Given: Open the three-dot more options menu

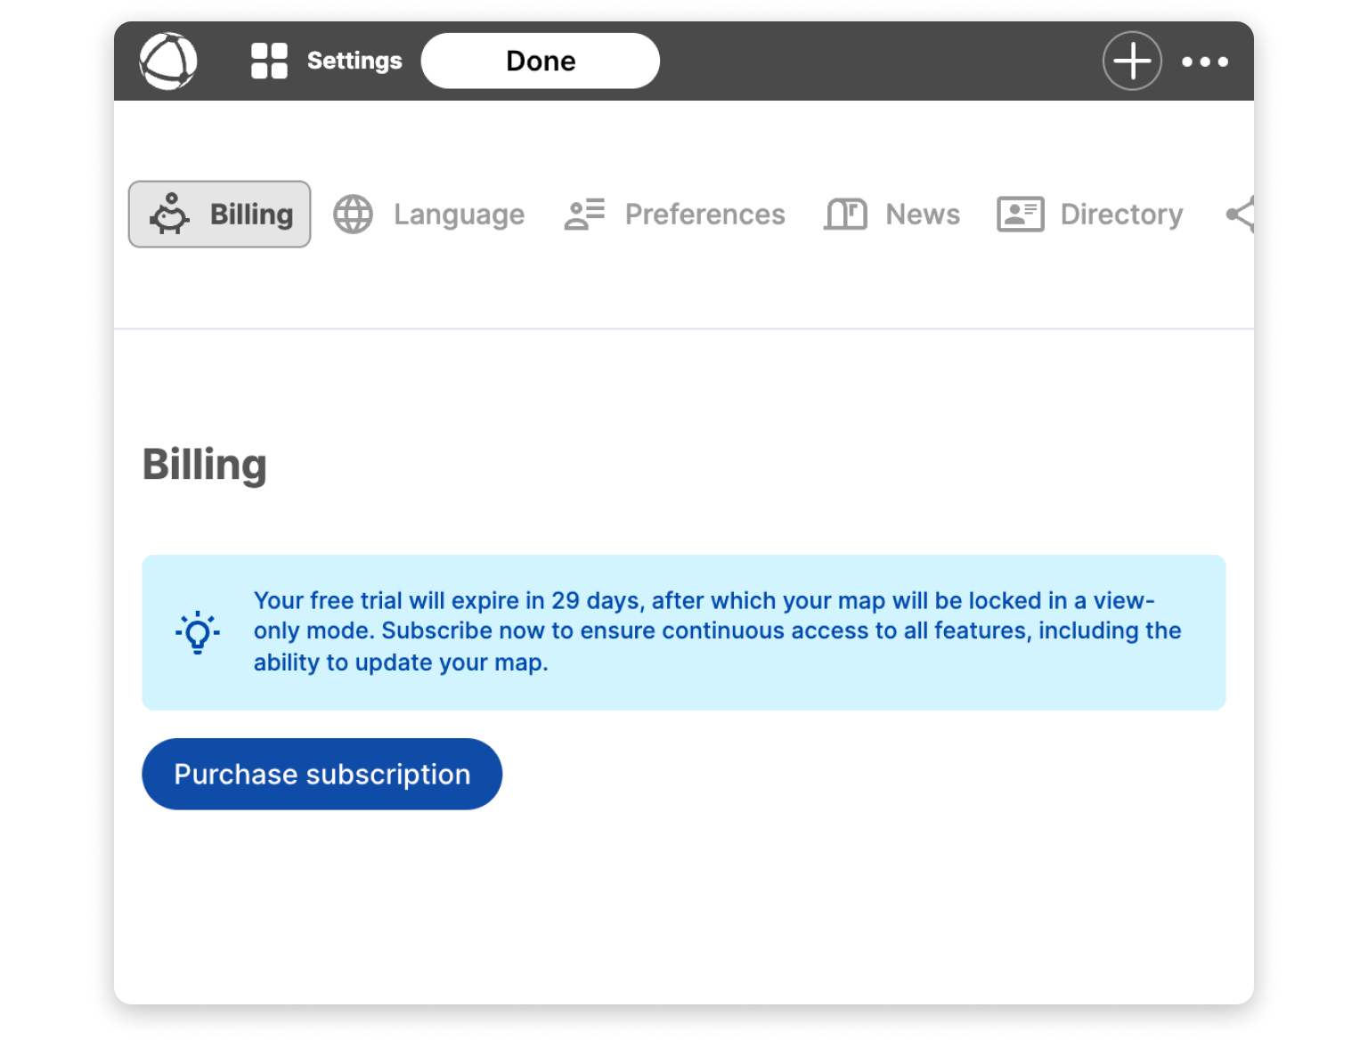Looking at the screenshot, I should click(1204, 61).
